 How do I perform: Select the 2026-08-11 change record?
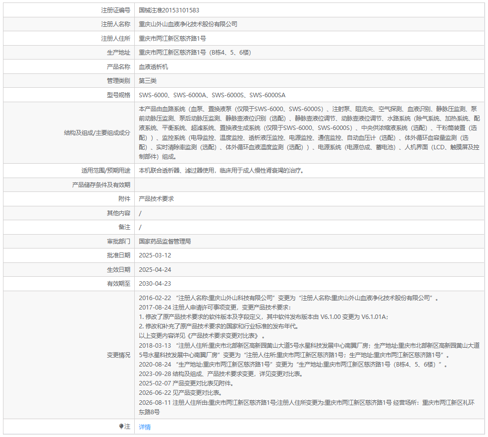pyautogui.click(x=307, y=407)
